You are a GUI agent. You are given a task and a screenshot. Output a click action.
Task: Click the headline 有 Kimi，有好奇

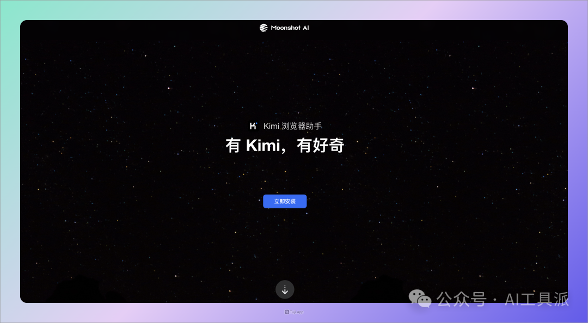click(x=285, y=145)
